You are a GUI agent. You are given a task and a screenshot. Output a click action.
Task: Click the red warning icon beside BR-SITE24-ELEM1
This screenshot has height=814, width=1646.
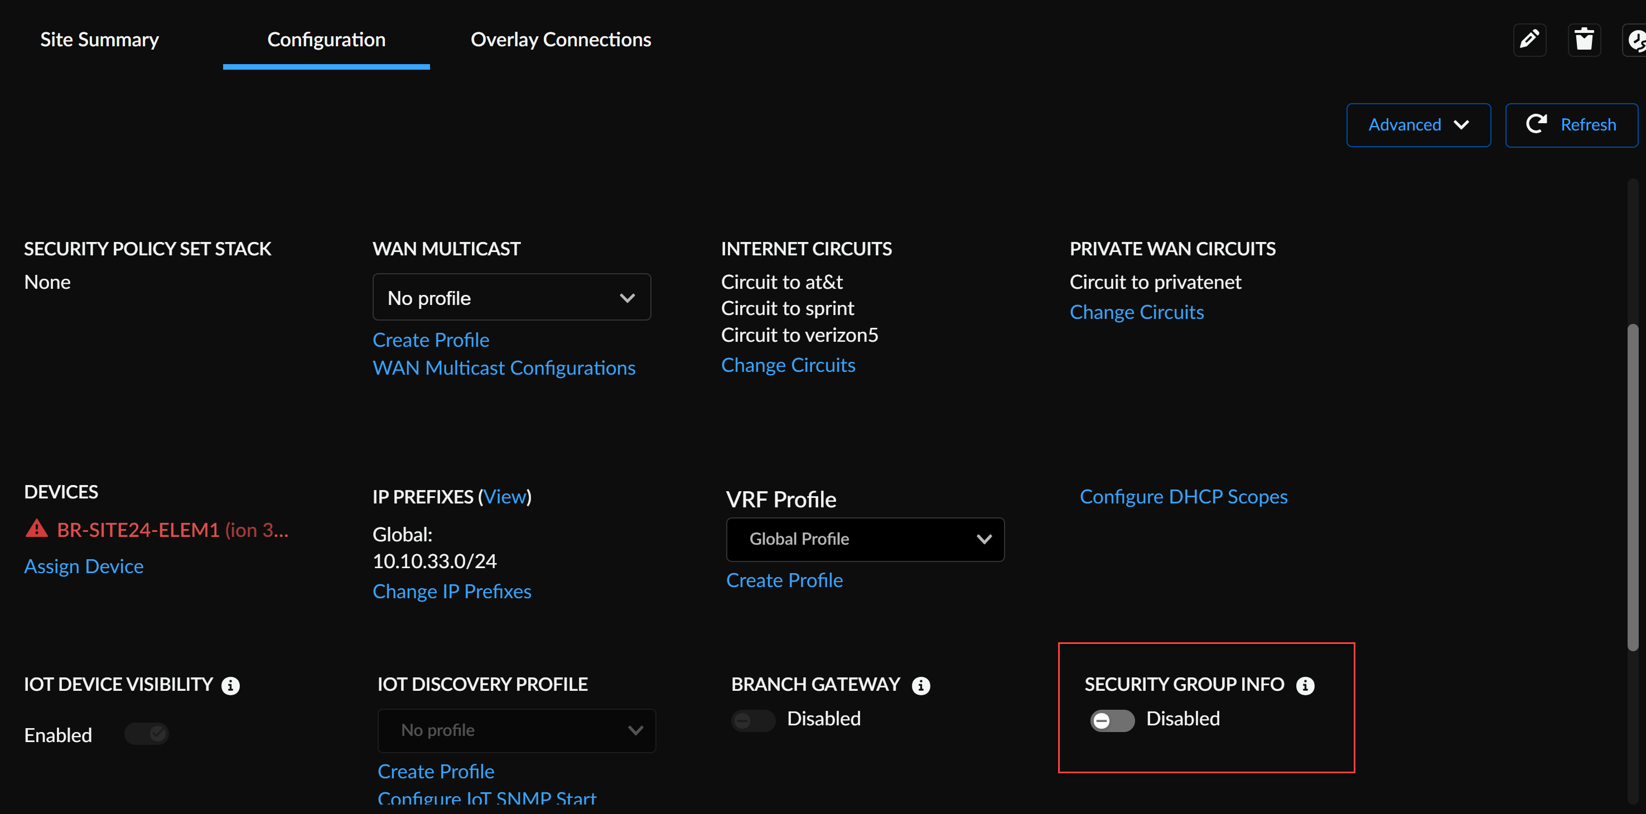tap(36, 529)
